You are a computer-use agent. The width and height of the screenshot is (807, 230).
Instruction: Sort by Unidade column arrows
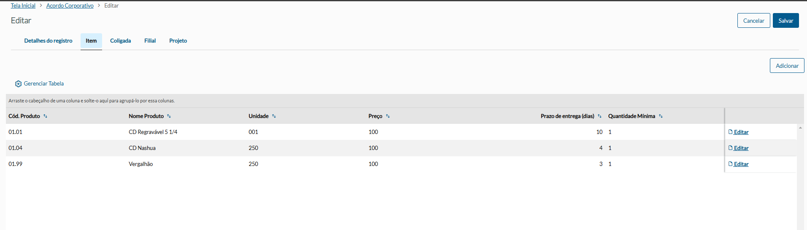pyautogui.click(x=274, y=116)
